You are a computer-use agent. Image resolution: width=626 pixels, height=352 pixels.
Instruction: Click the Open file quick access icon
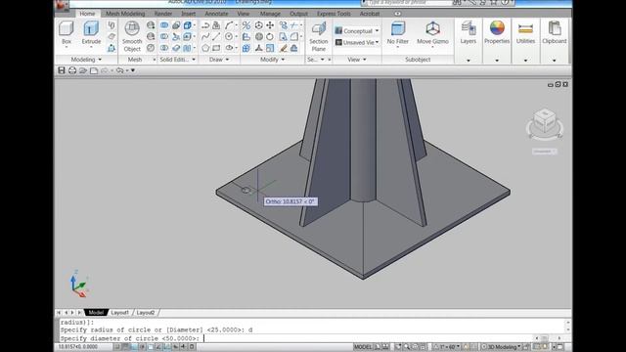[83, 70]
